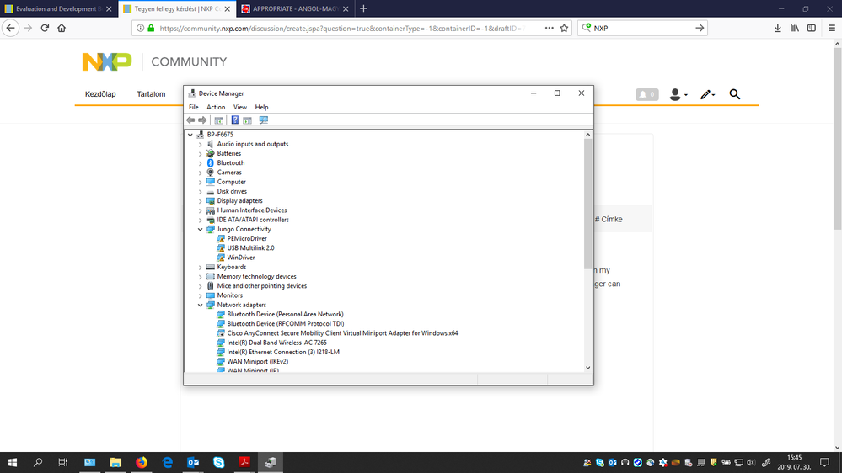Click the Device Manager scrollbar down arrow
The height and width of the screenshot is (473, 842).
click(x=588, y=368)
